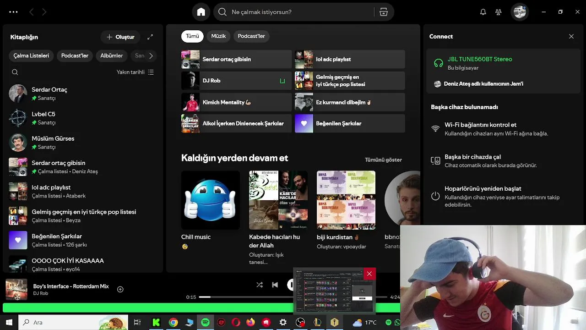Open Opera from the taskbar
Viewport: 586px width, 330px height.
[x=236, y=322]
